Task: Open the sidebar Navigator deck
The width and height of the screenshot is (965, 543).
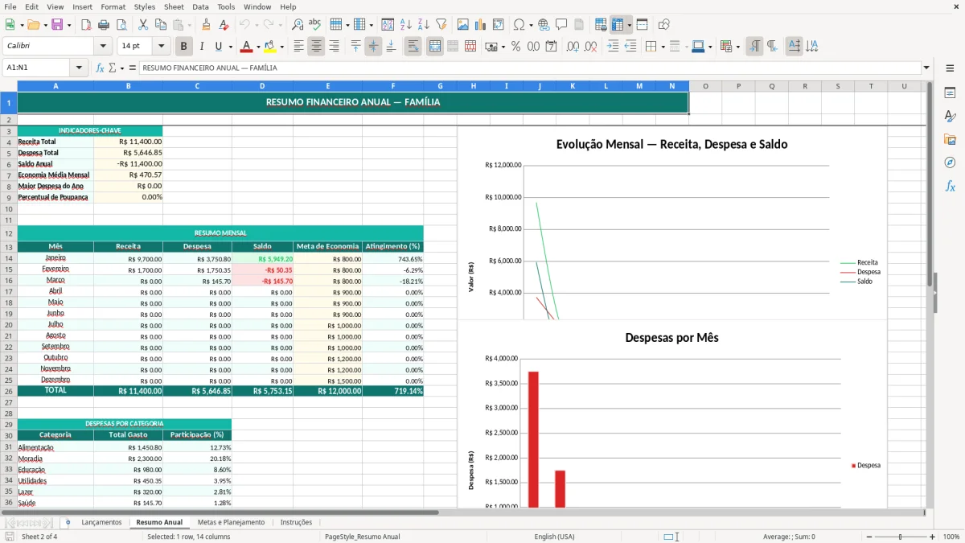Action: point(950,162)
